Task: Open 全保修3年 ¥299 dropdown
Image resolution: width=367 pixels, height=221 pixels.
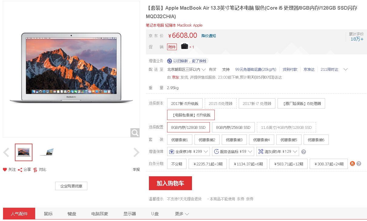Action: [188, 151]
